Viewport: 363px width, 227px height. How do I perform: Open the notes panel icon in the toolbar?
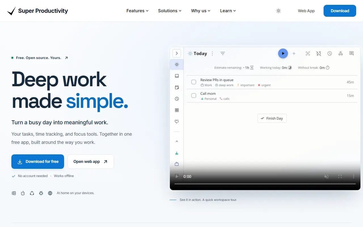(x=352, y=53)
